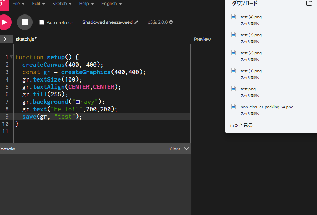Click the createCanvas code line
The width and height of the screenshot is (317, 215).
click(102, 65)
